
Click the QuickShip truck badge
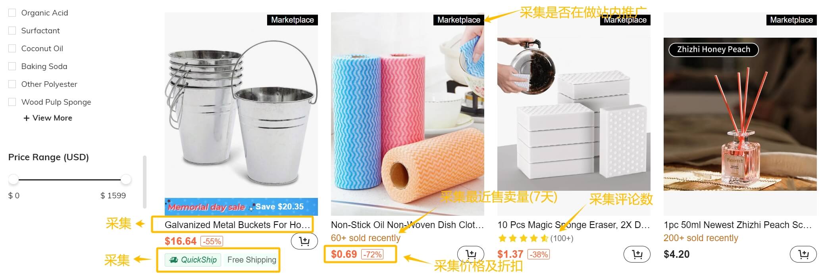pos(193,260)
